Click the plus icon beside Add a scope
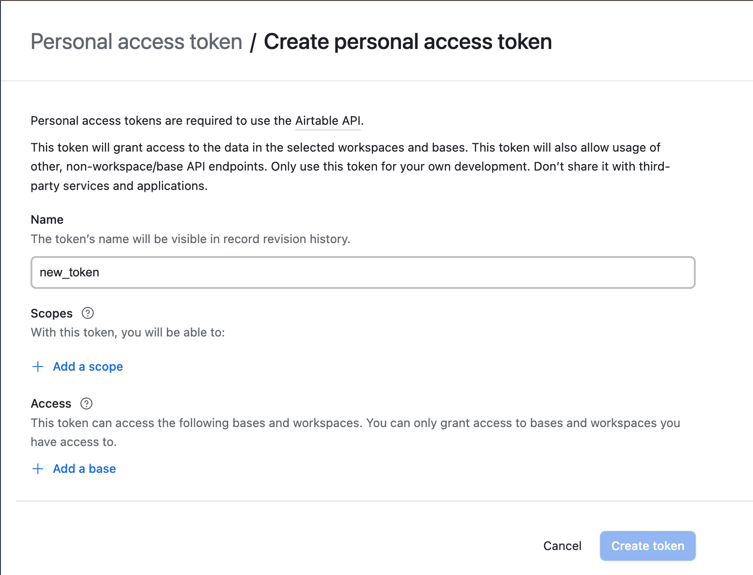 click(38, 367)
